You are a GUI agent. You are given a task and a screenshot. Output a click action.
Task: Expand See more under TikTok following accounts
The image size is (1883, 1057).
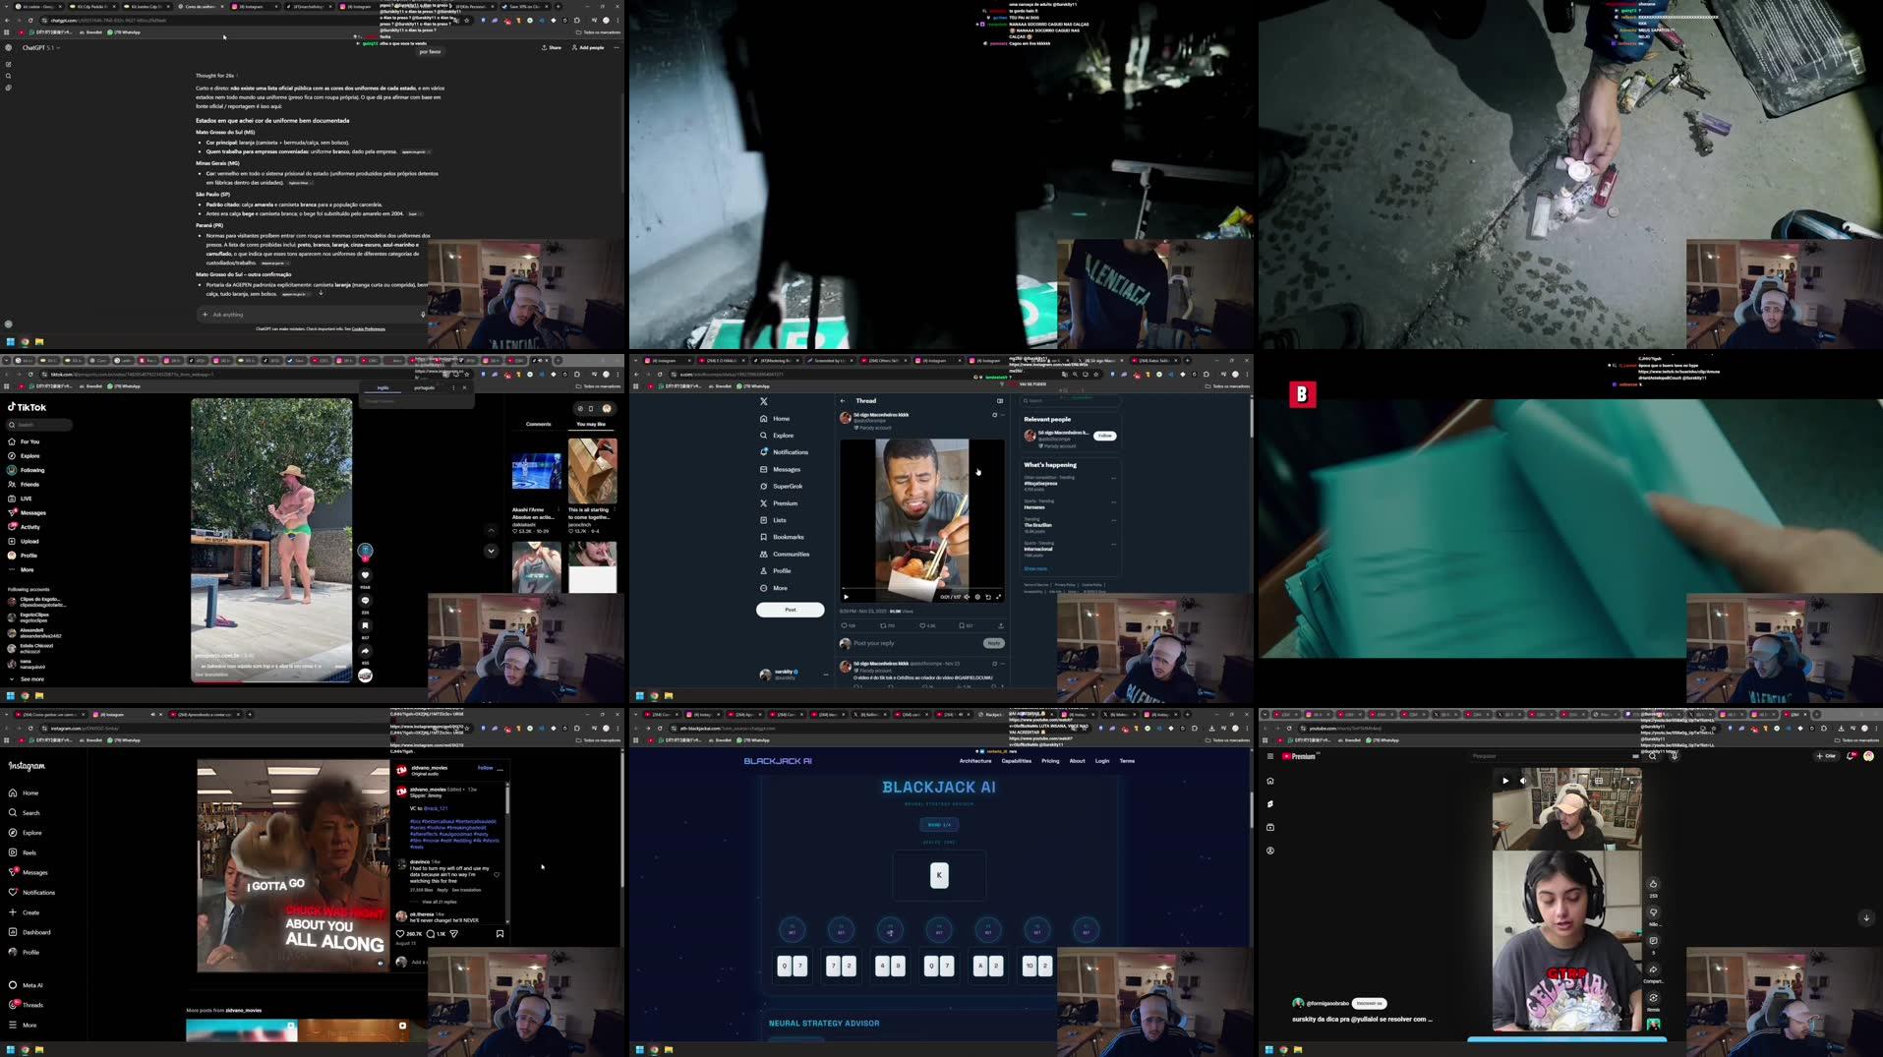[x=31, y=678]
